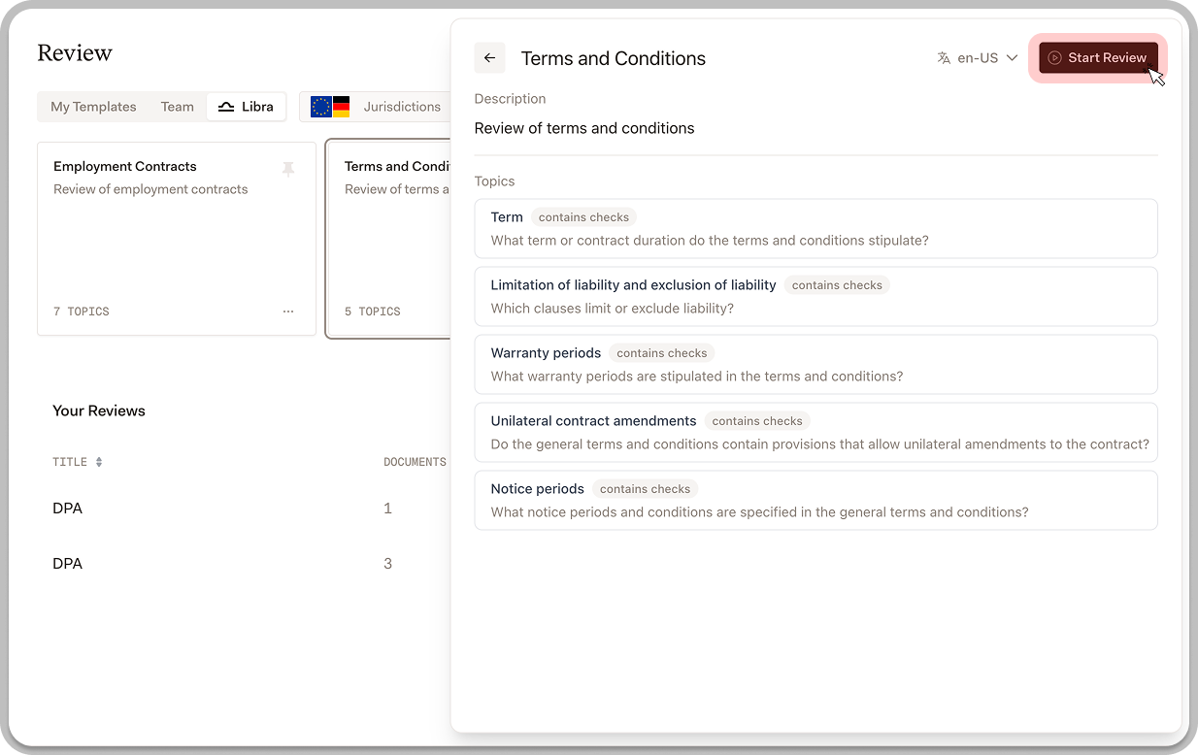
Task: Click the EU flag icon
Action: (x=321, y=107)
